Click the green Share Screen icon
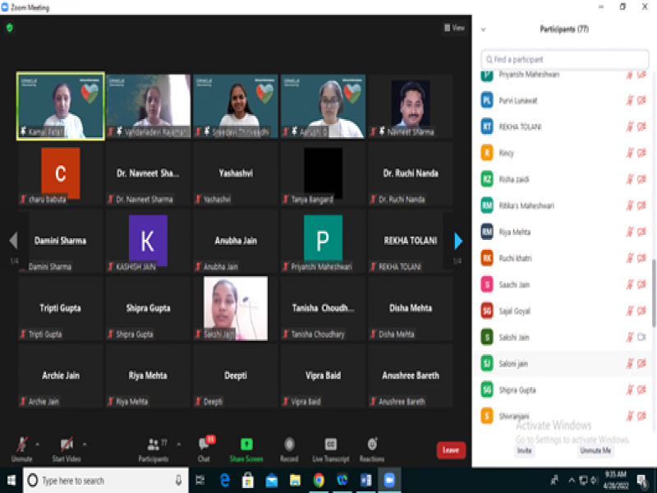Screen dimensions: 657x493 (x=246, y=445)
